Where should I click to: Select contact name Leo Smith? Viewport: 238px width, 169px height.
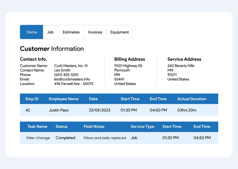pyautogui.click(x=62, y=70)
